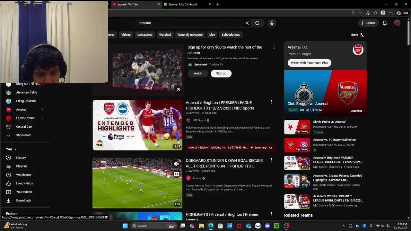Mute the Odegaard video inline preview
Screen dimensions: 411x231
click(x=176, y=164)
